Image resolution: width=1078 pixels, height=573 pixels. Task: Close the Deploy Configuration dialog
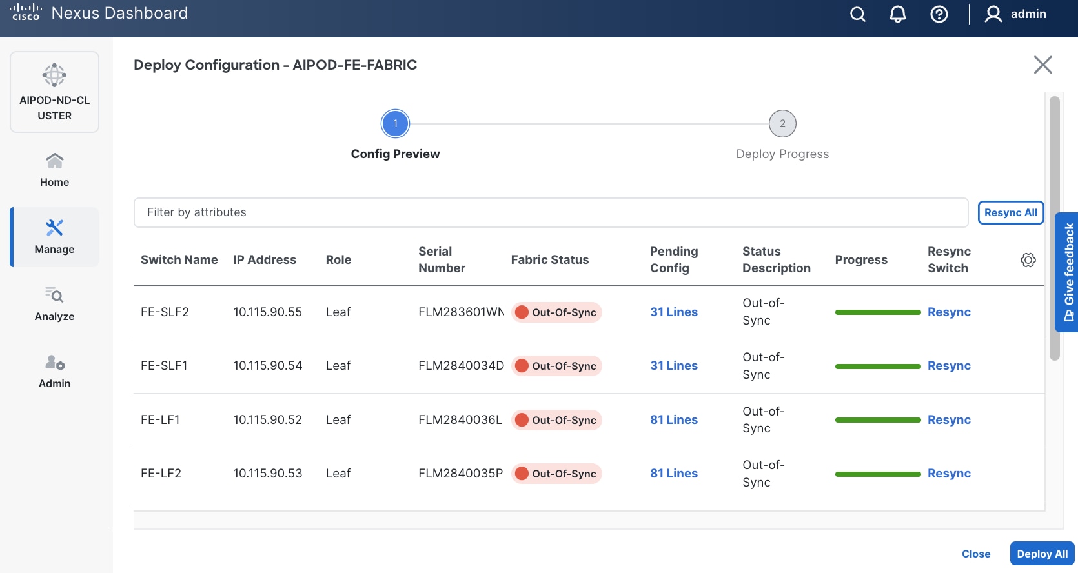point(1042,65)
